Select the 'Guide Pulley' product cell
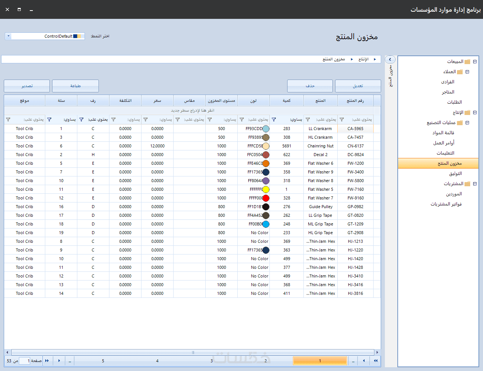The image size is (483, 371). pyautogui.click(x=321, y=207)
